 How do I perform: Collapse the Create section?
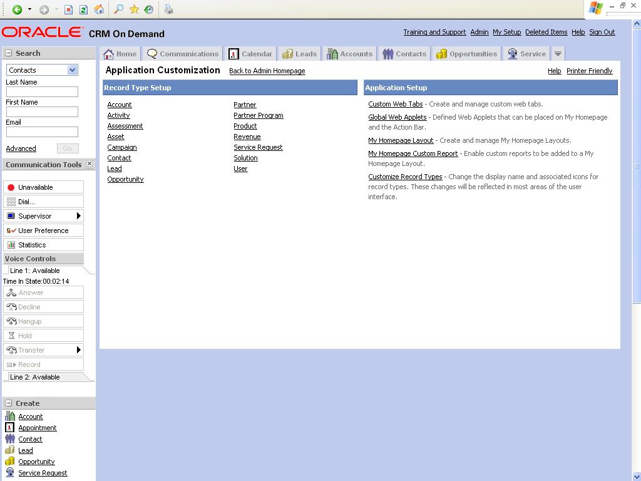8,403
